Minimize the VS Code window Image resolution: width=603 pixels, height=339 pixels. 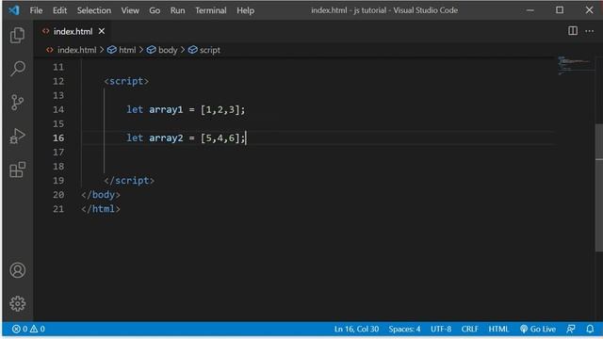[530, 10]
